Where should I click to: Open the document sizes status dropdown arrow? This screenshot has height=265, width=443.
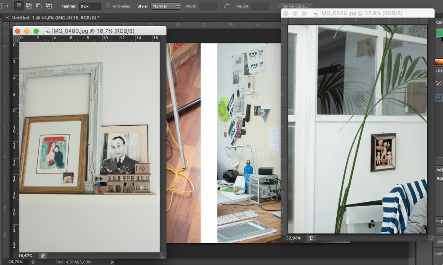112,262
